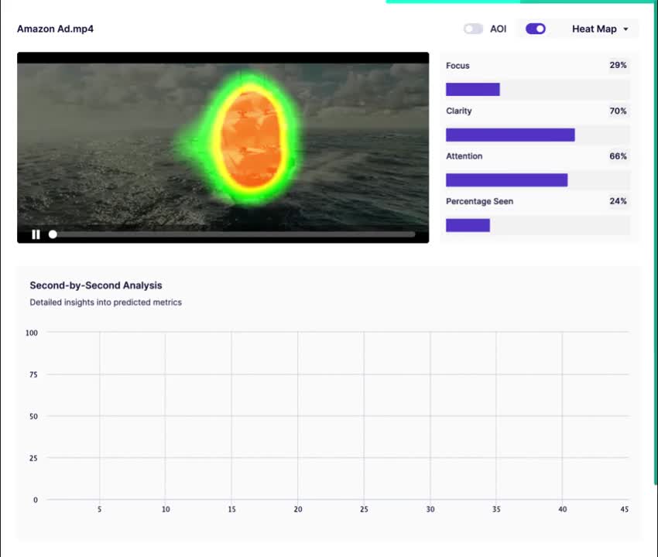This screenshot has width=658, height=557.
Task: Click Detailed insights into predicted metrics text
Action: [x=106, y=302]
